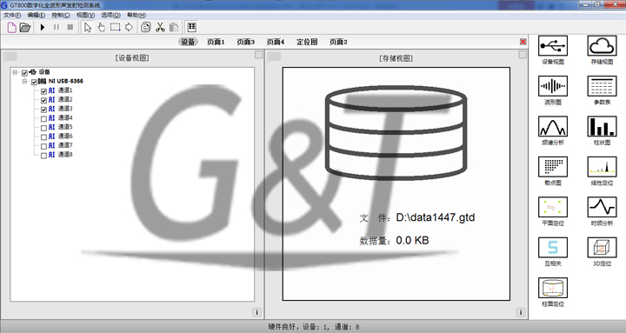Click the 存储视图 cloud storage icon

tap(602, 45)
